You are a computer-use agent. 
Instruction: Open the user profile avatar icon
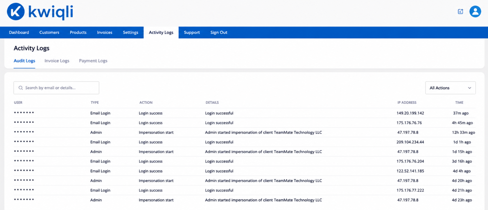tap(475, 12)
